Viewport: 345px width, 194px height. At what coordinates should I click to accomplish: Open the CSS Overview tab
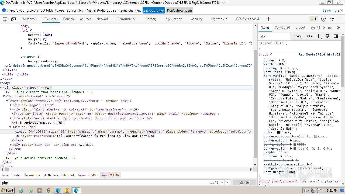pyautogui.click(x=247, y=19)
